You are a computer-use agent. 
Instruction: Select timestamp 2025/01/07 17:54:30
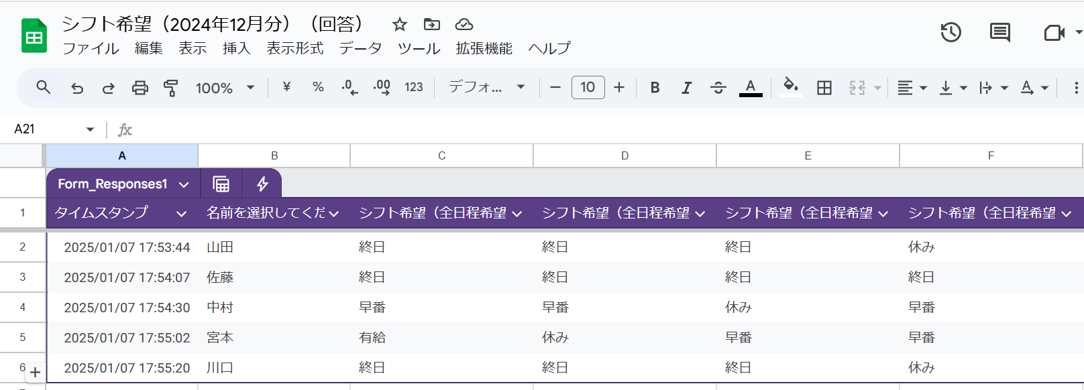(122, 307)
